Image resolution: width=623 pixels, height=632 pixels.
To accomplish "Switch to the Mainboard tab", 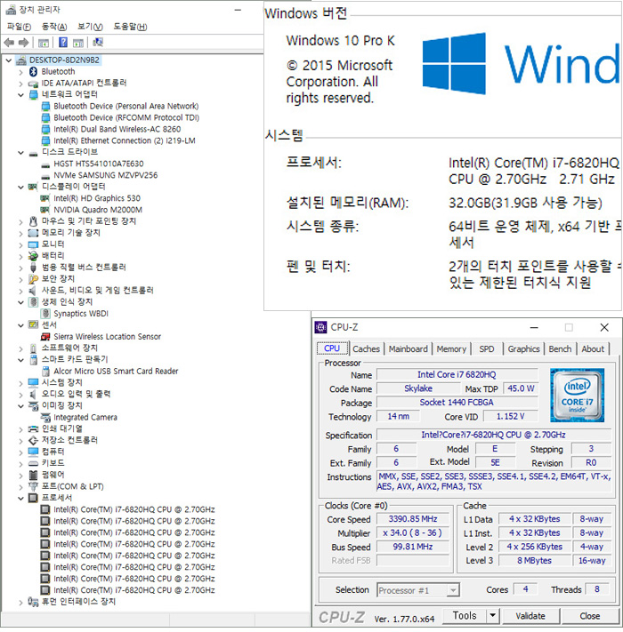I will [x=408, y=349].
